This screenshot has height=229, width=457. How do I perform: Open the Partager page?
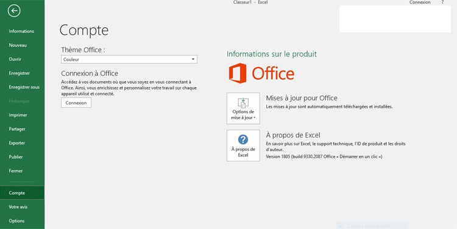[x=17, y=129]
